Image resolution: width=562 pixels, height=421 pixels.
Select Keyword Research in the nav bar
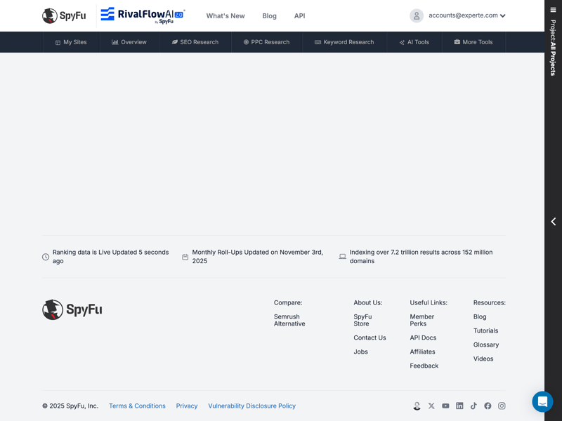tap(344, 42)
